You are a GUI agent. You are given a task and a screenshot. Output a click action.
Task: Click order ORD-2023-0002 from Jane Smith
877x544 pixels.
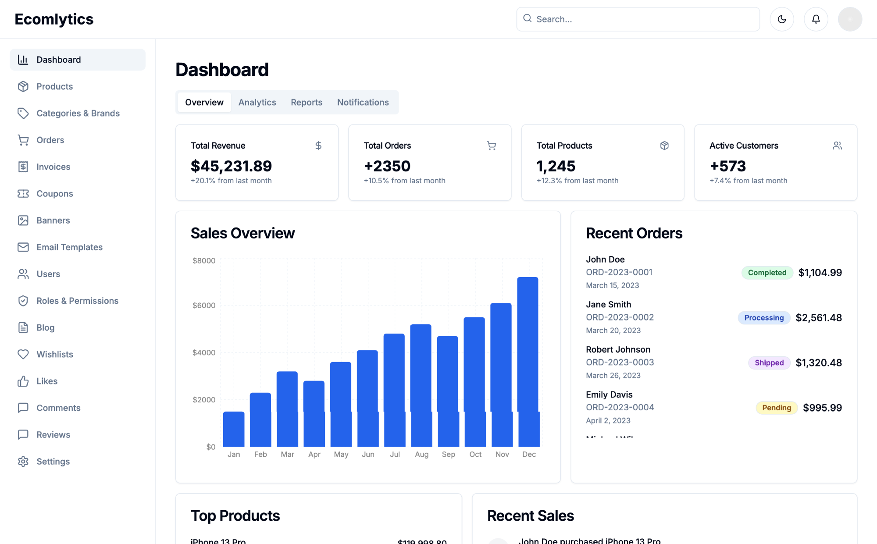[620, 317]
